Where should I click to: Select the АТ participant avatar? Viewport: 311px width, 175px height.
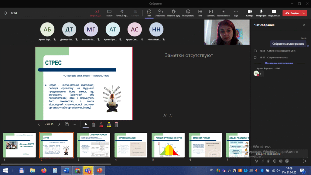[113, 29]
